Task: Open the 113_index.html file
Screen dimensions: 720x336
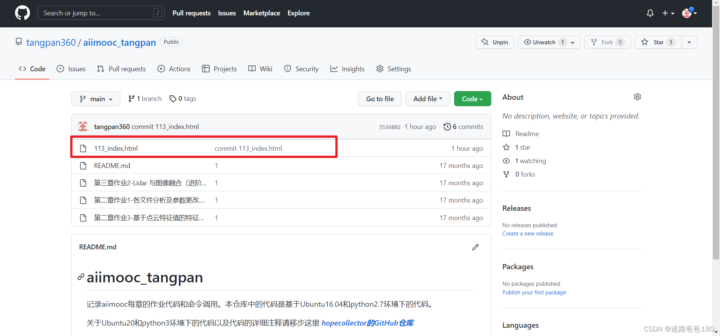Action: (x=116, y=148)
